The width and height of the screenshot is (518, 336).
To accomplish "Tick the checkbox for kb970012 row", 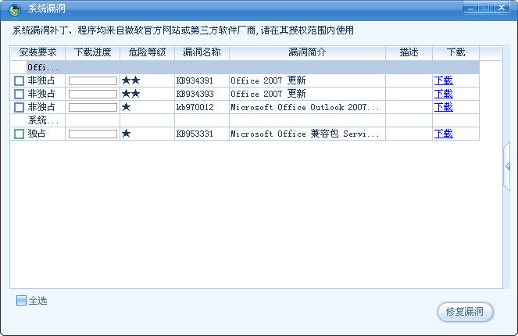I will click(x=20, y=107).
